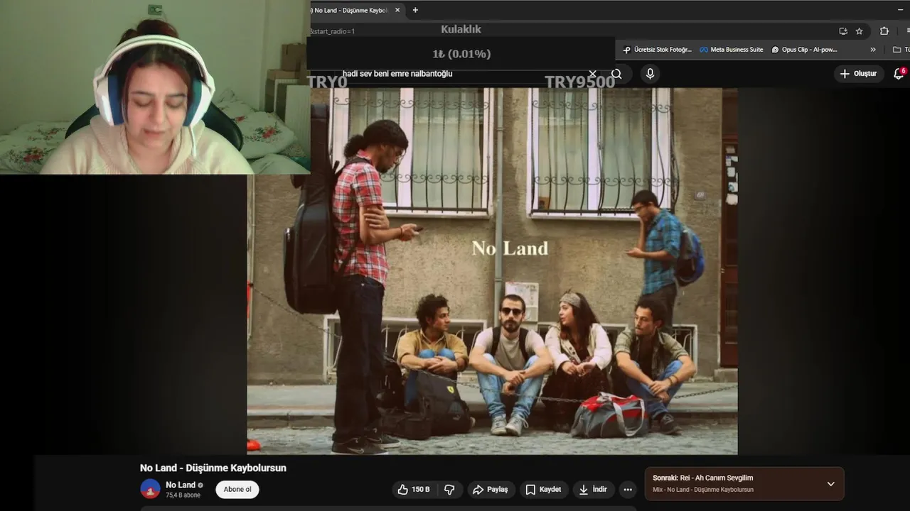Click the video player frame
The height and width of the screenshot is (511, 910).
click(492, 271)
